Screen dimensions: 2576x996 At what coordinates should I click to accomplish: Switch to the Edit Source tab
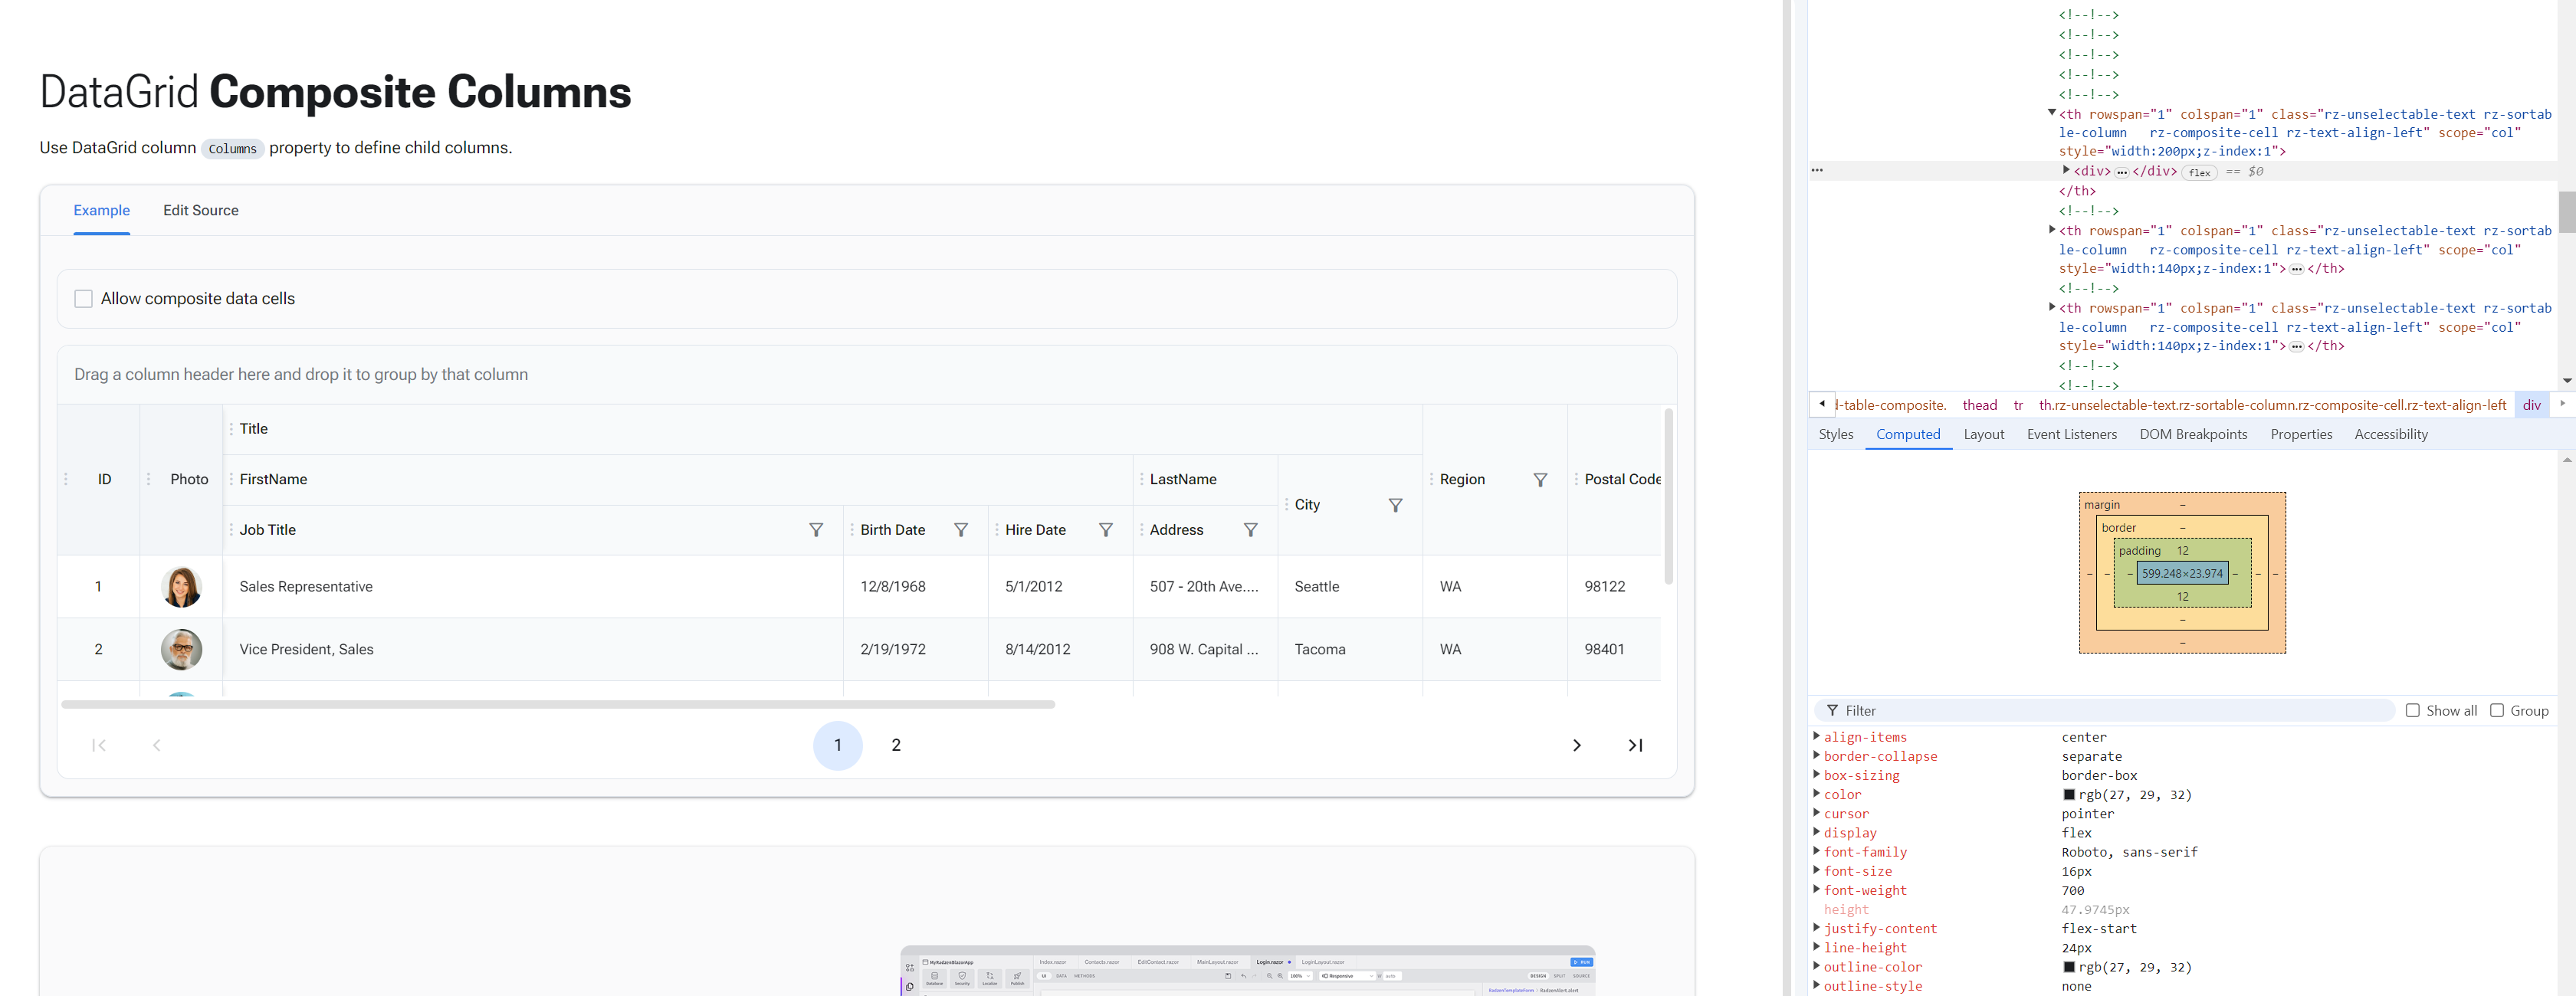pyautogui.click(x=201, y=211)
